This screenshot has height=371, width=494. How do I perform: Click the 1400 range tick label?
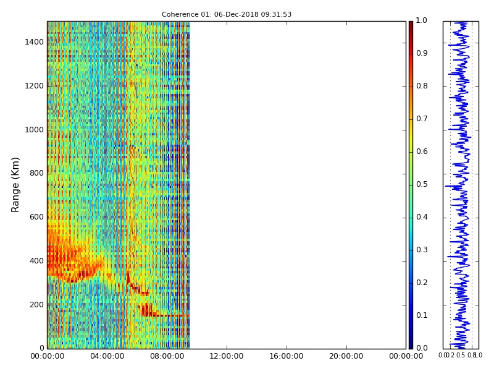coord(35,42)
